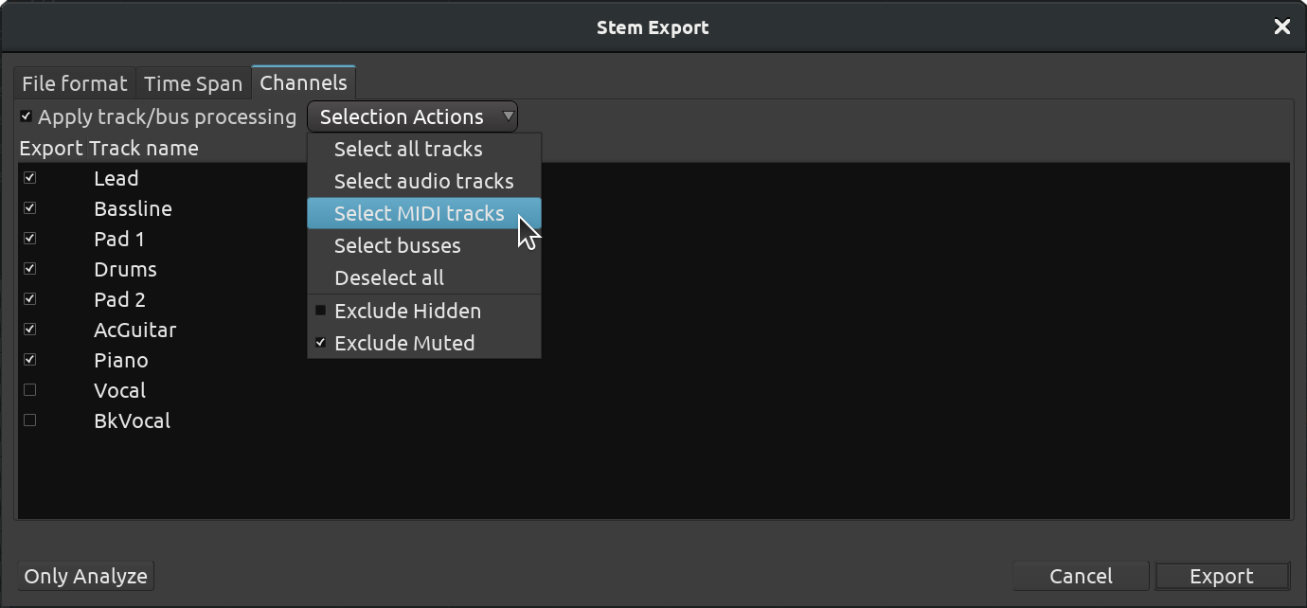Choose Select all tracks from menu
Screen dimensions: 1307x608
tap(424, 149)
